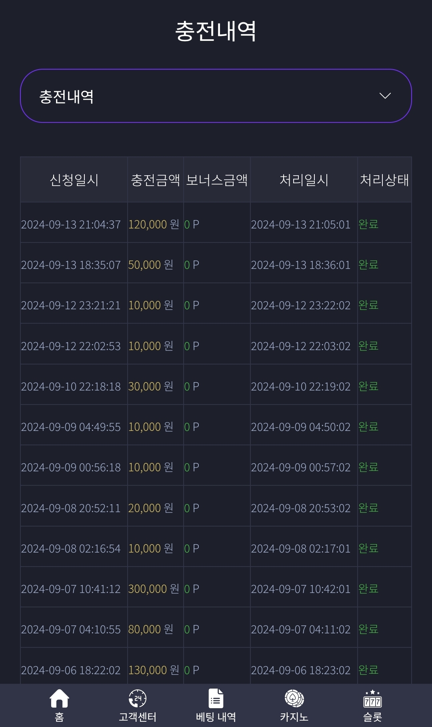This screenshot has width=432, height=727.
Task: Open the 24-hour customer center icon
Action: point(137,699)
